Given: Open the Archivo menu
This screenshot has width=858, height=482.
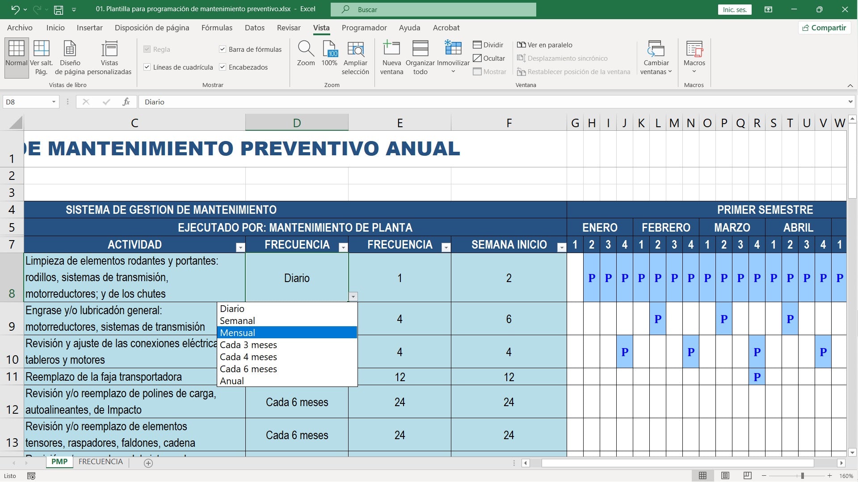Looking at the screenshot, I should pos(20,28).
